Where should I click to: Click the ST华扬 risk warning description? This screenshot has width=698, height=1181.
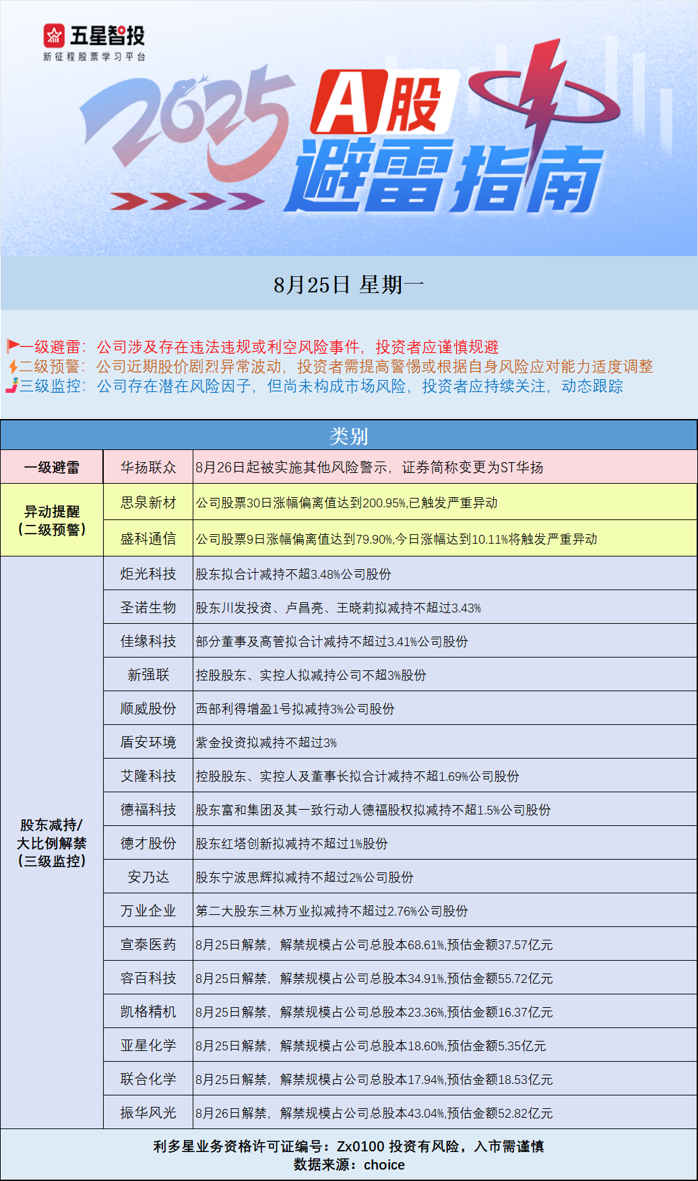coord(369,468)
